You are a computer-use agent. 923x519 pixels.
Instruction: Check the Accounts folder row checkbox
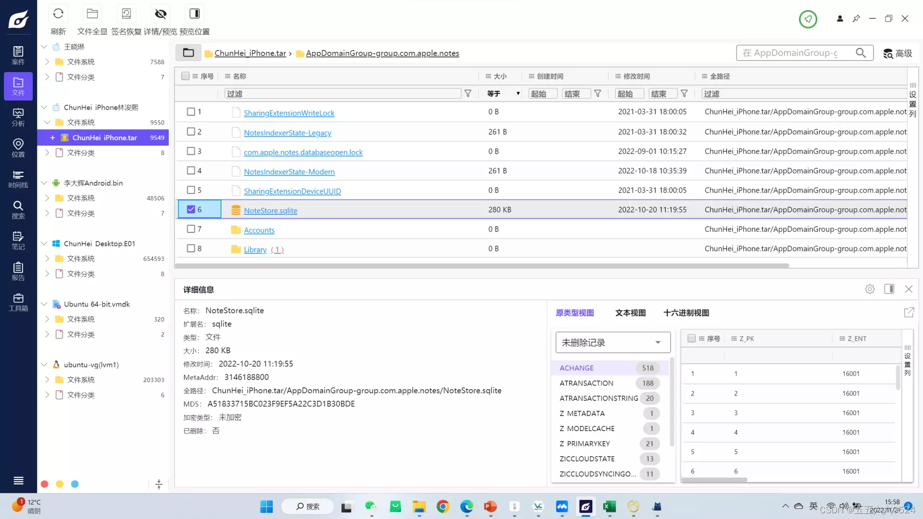191,229
